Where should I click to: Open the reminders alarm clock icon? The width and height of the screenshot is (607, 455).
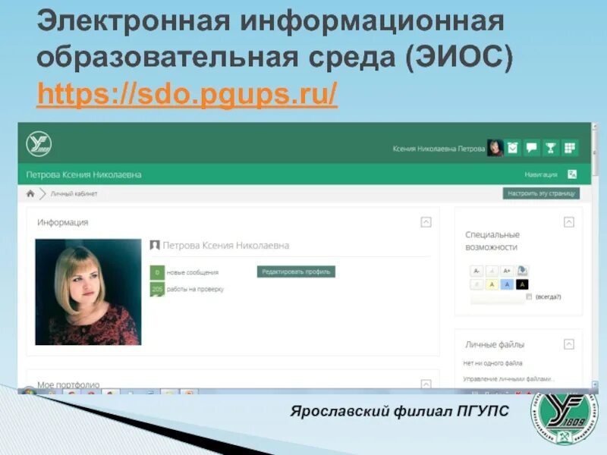tap(513, 148)
